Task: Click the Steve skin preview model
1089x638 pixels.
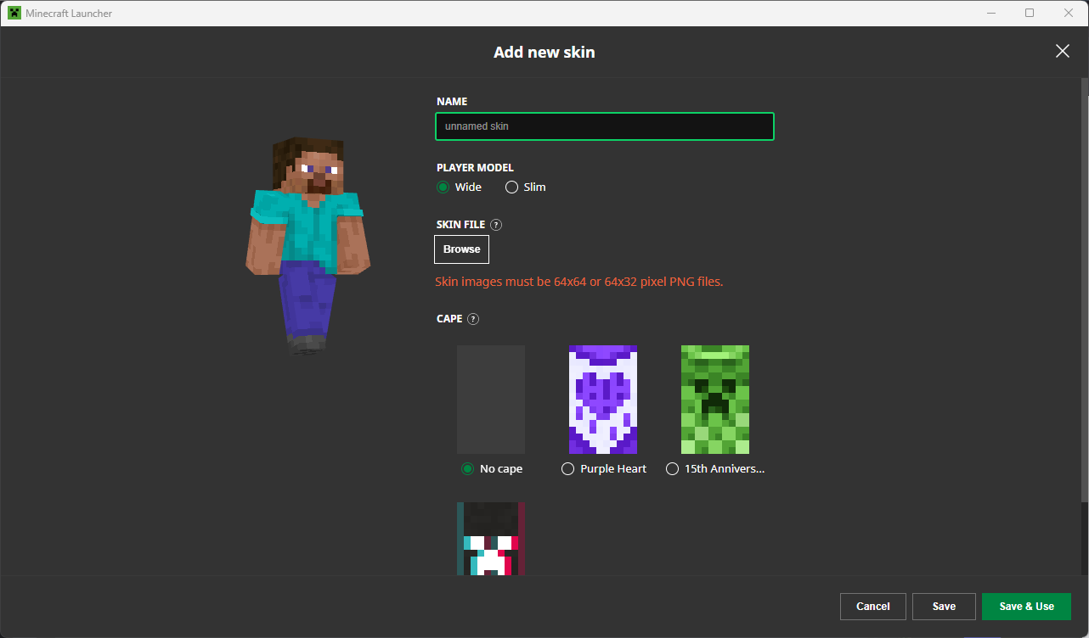Action: 307,245
